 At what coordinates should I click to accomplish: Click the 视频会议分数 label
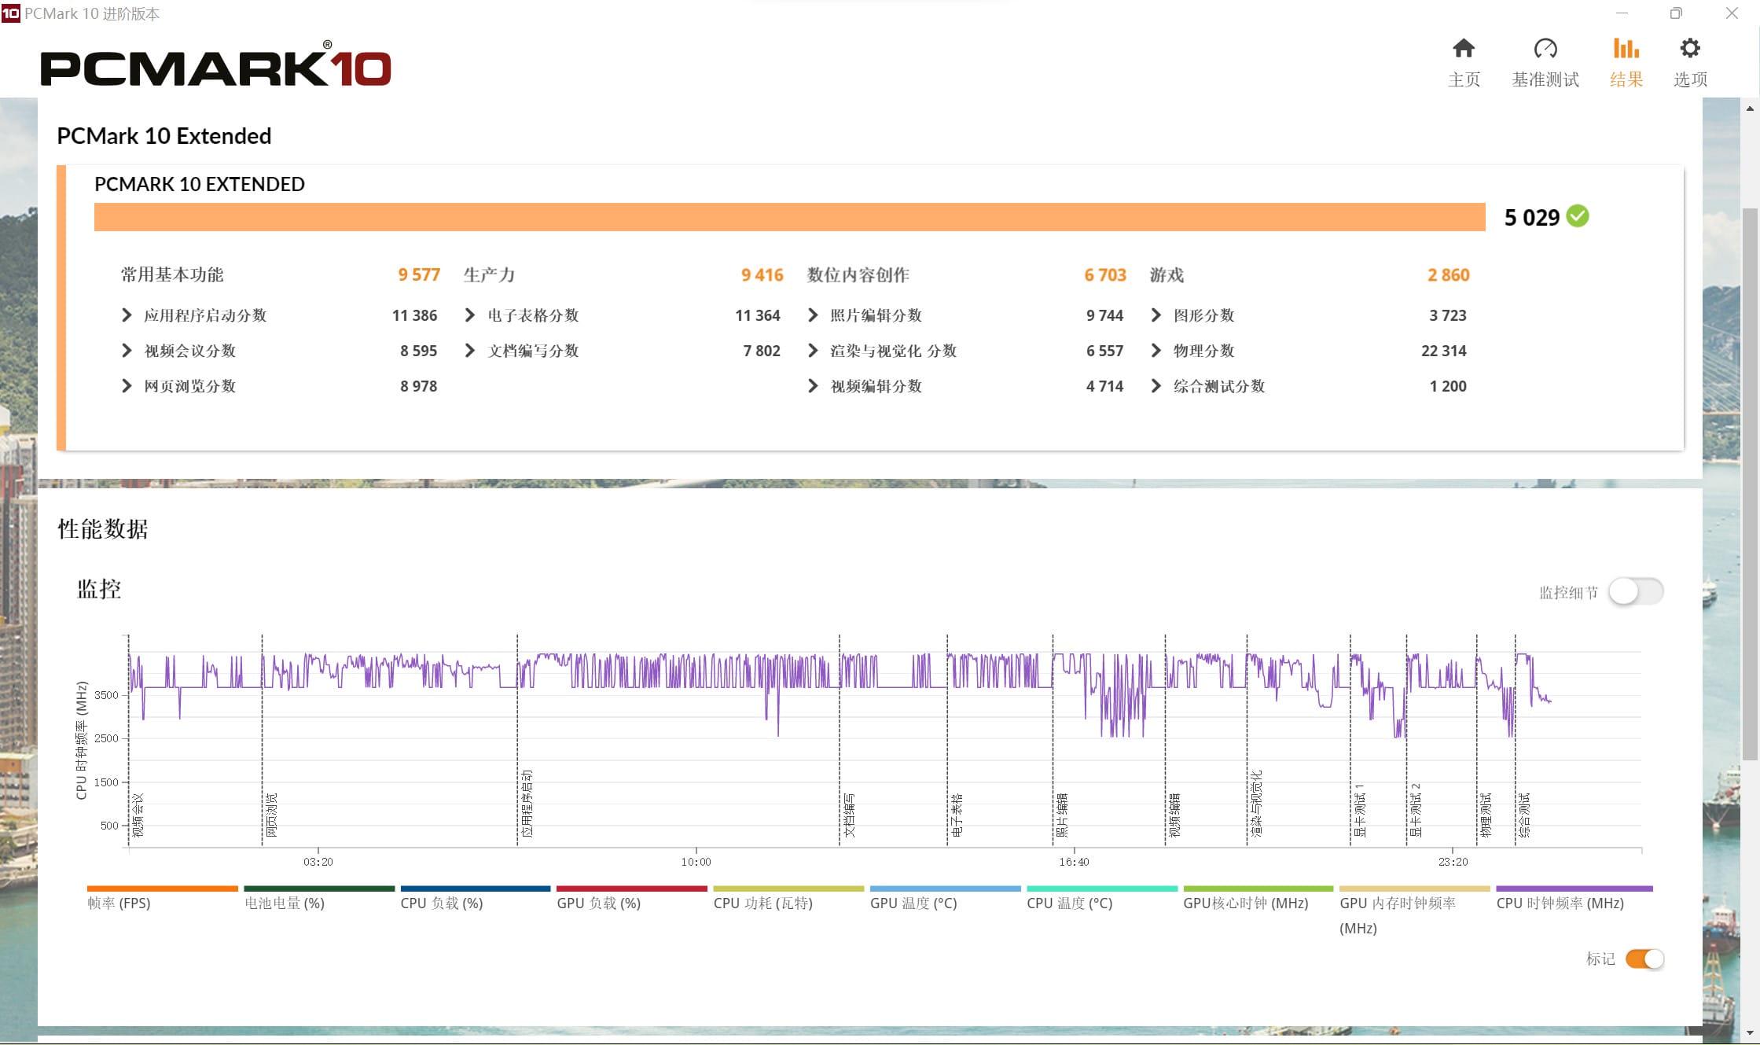coord(190,351)
